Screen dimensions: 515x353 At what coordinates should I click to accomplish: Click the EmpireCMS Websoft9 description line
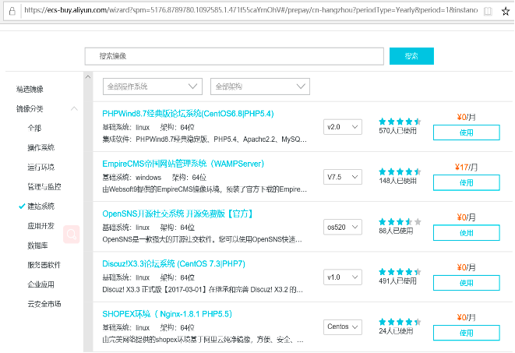pyautogui.click(x=205, y=189)
